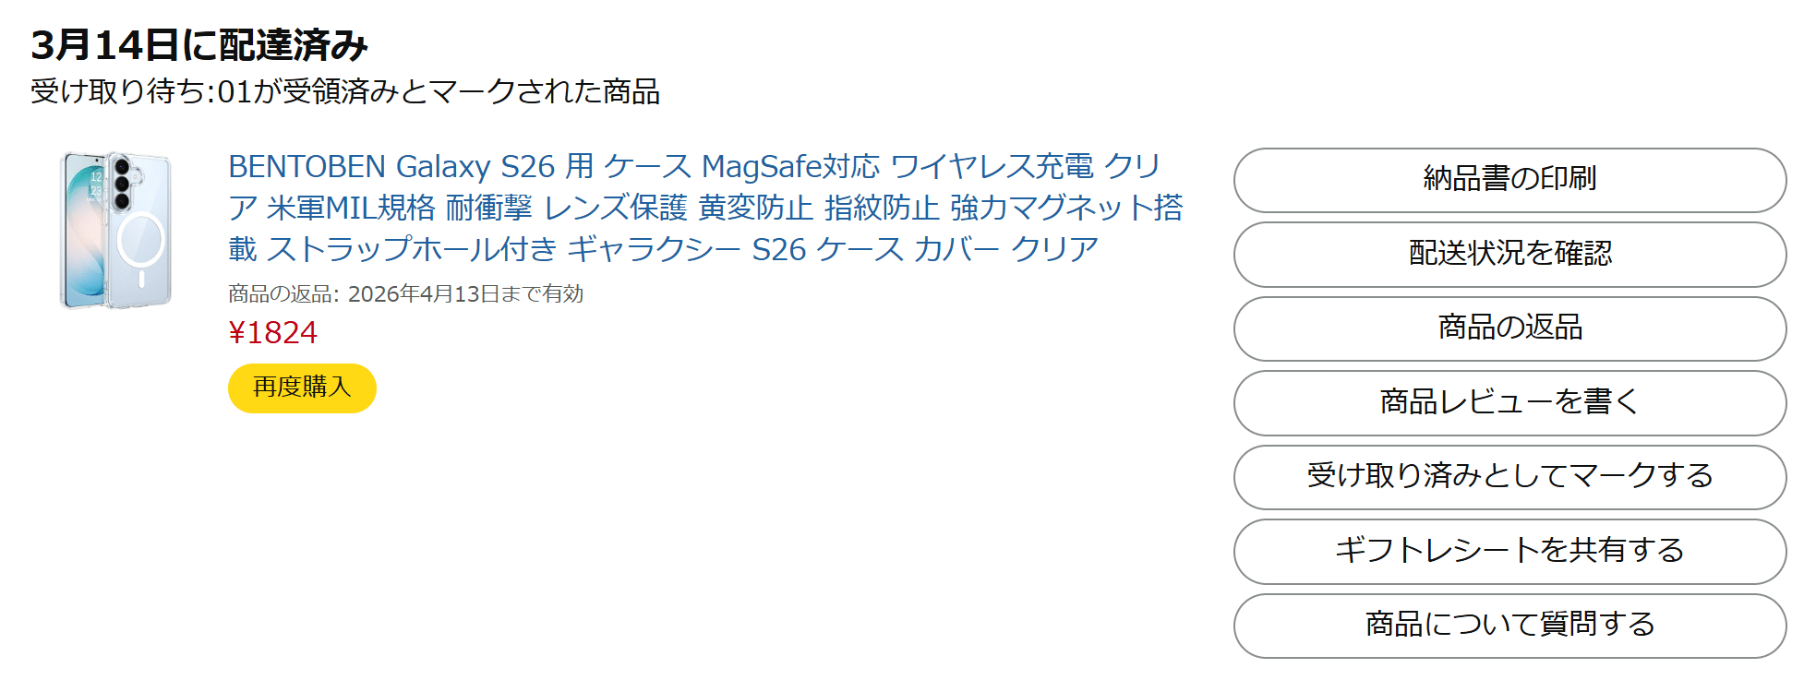Viewport: 1816px width, 692px height.
Task: Click the 3月14日に配達済み heading
Action: click(199, 45)
